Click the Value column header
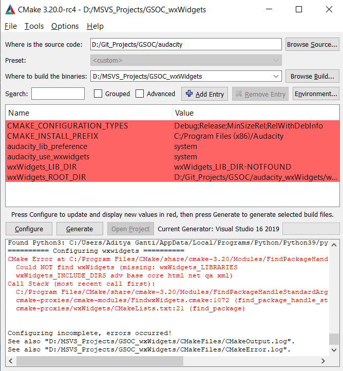Viewport: 343px width, 371px height. [256, 113]
